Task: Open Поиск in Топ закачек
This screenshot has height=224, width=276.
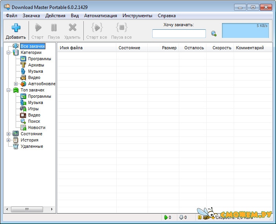Action: pos(34,121)
